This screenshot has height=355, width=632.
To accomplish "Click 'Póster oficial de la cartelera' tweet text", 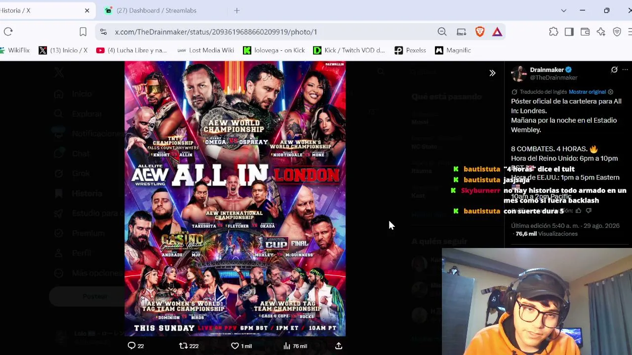I will click(566, 106).
